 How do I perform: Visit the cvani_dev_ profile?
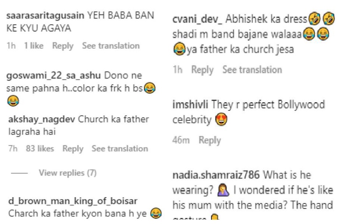(197, 19)
